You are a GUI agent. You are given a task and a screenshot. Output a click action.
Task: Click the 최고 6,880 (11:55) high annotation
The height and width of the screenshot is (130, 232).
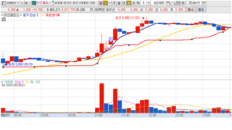tap(127, 18)
